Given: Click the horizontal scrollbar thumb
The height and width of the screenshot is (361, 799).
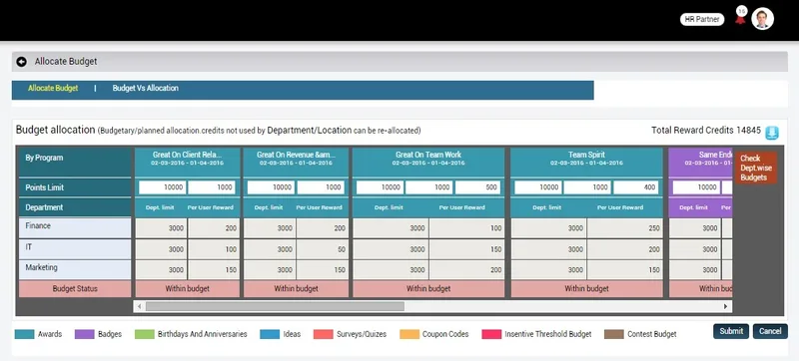Looking at the screenshot, I should click(275, 306).
